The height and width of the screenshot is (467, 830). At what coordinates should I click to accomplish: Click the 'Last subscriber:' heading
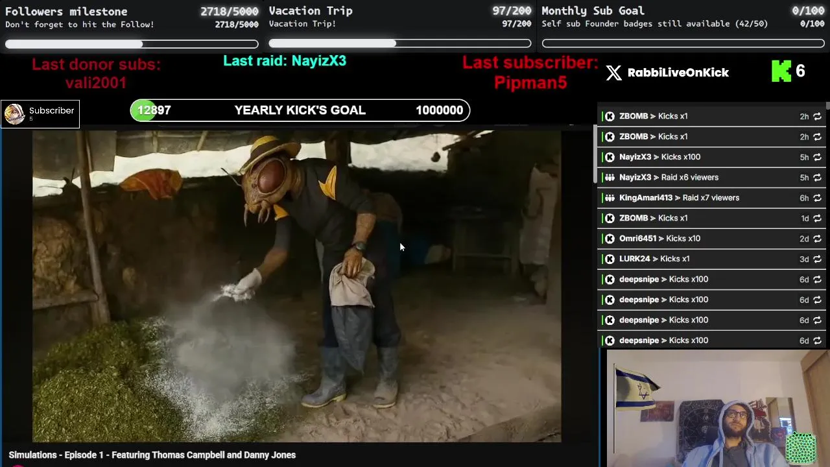[x=530, y=62]
